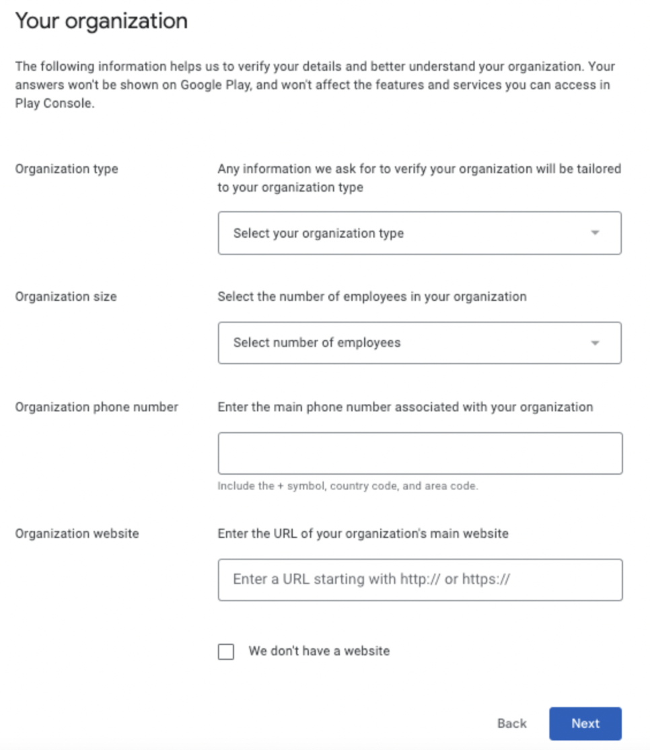The height and width of the screenshot is (750, 650).
Task: Click 'Enter the main phone number' description text
Action: [x=405, y=407]
